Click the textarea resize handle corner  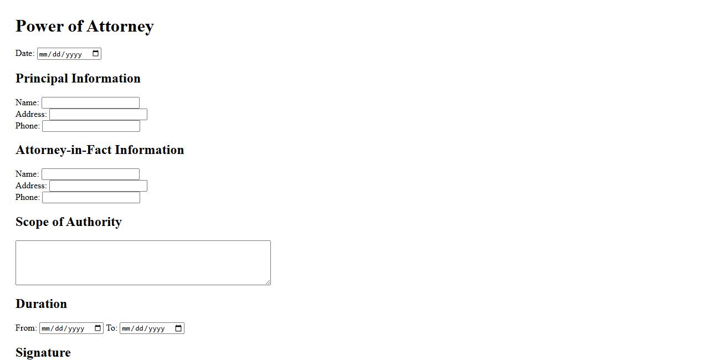pos(268,282)
